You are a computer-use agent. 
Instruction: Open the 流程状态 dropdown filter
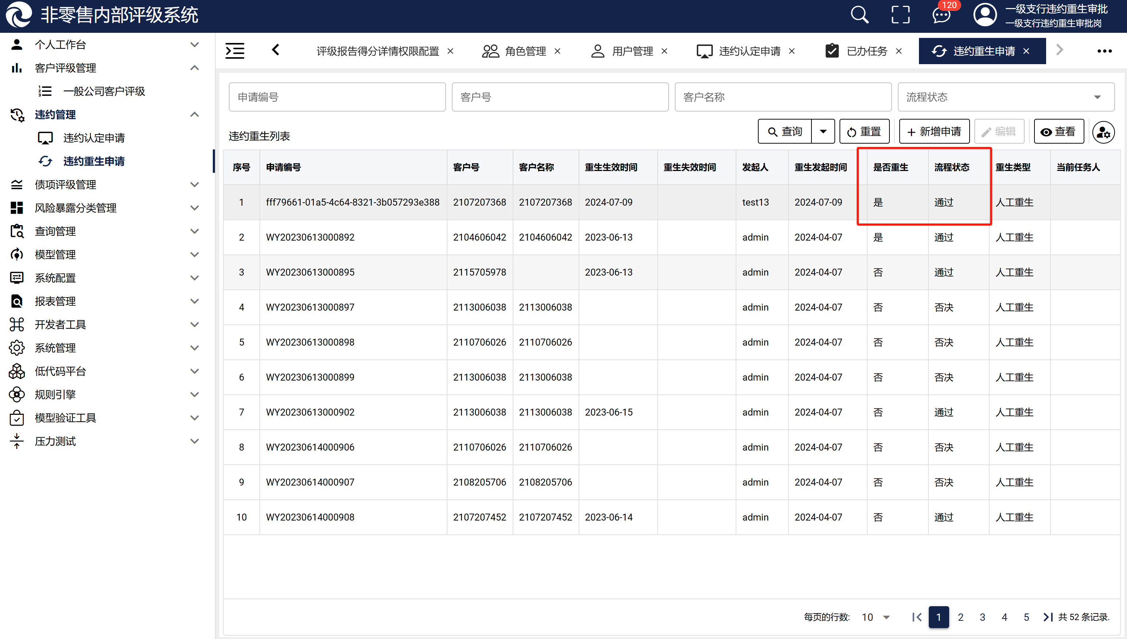1006,97
